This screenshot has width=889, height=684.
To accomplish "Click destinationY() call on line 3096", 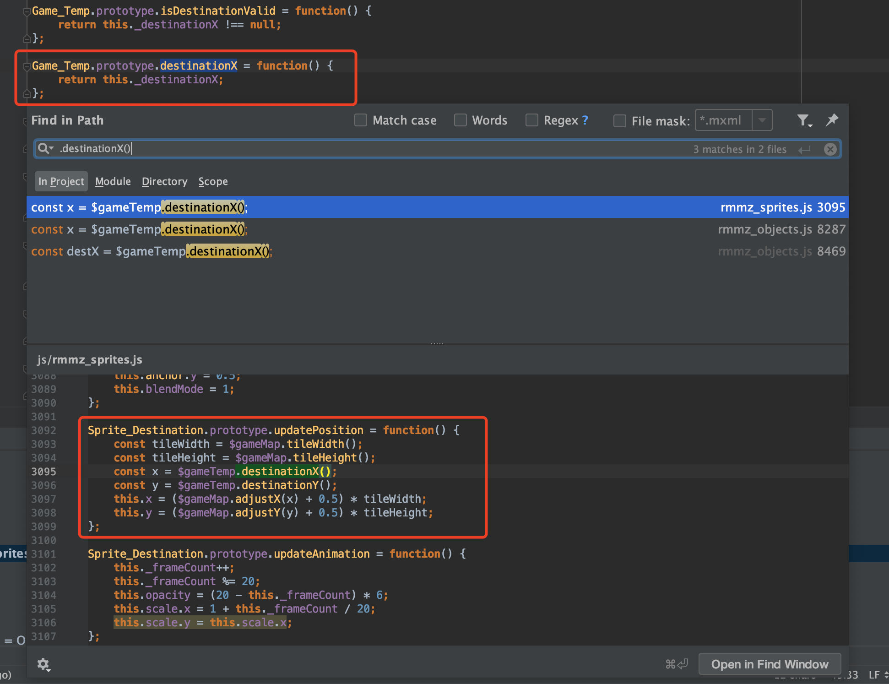I will click(x=286, y=485).
